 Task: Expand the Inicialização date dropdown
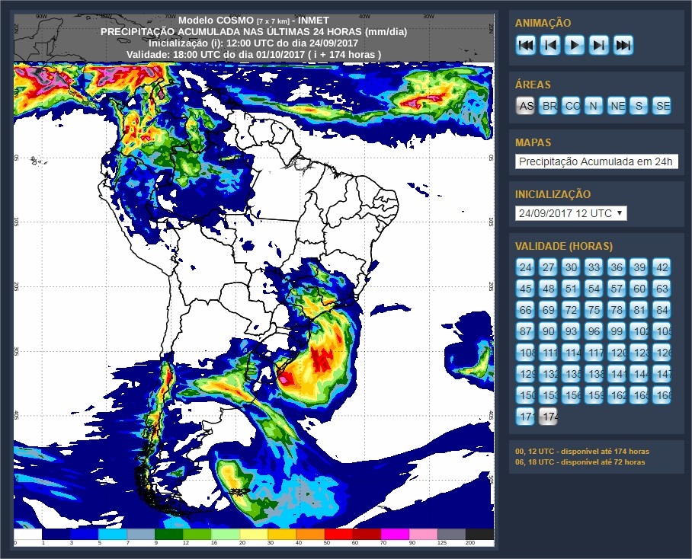click(x=571, y=213)
